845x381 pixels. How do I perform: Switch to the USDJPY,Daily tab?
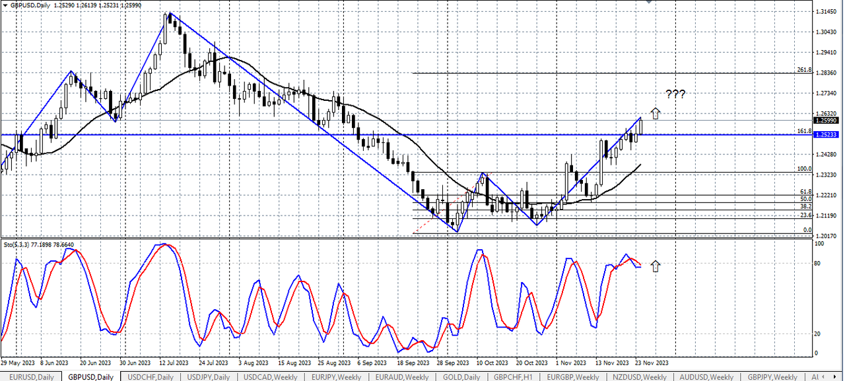click(208, 376)
